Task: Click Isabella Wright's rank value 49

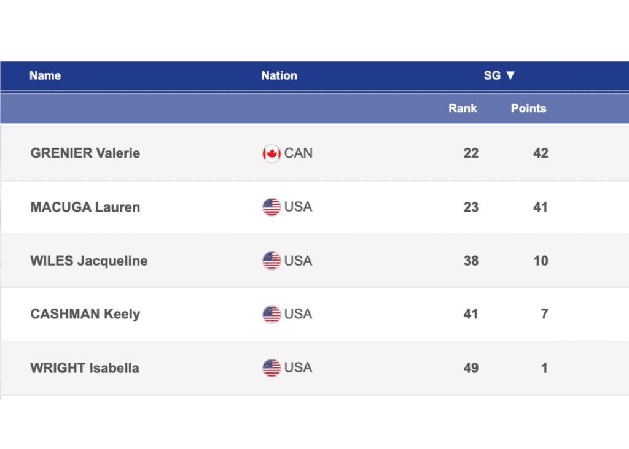Action: pos(471,368)
